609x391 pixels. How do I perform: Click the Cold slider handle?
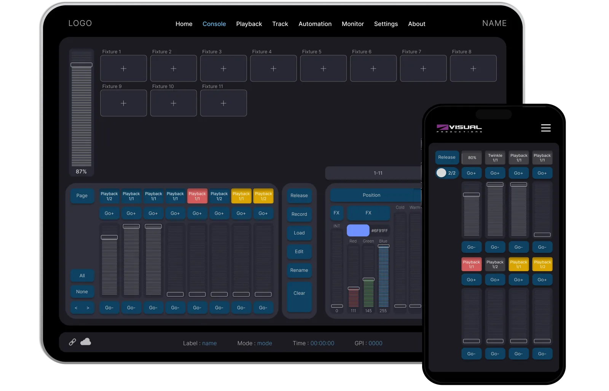[400, 306]
